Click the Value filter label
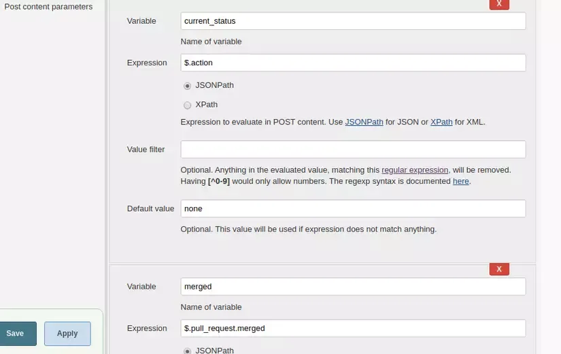 tap(146, 149)
